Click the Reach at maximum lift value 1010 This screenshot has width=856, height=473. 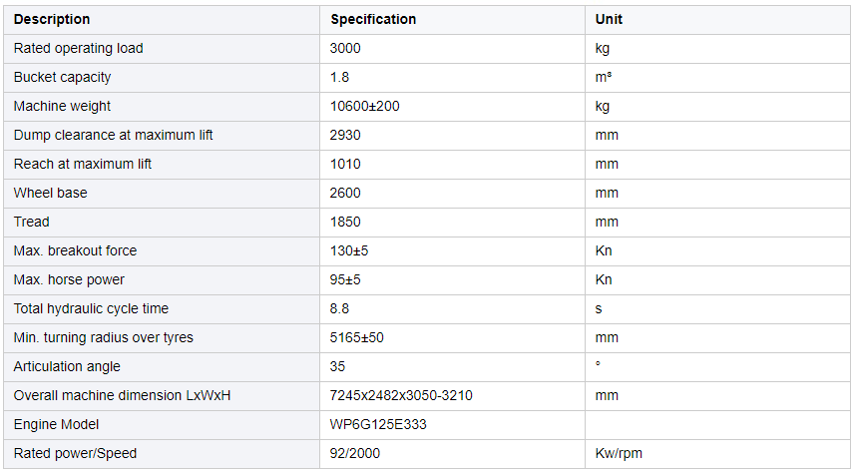pos(345,165)
